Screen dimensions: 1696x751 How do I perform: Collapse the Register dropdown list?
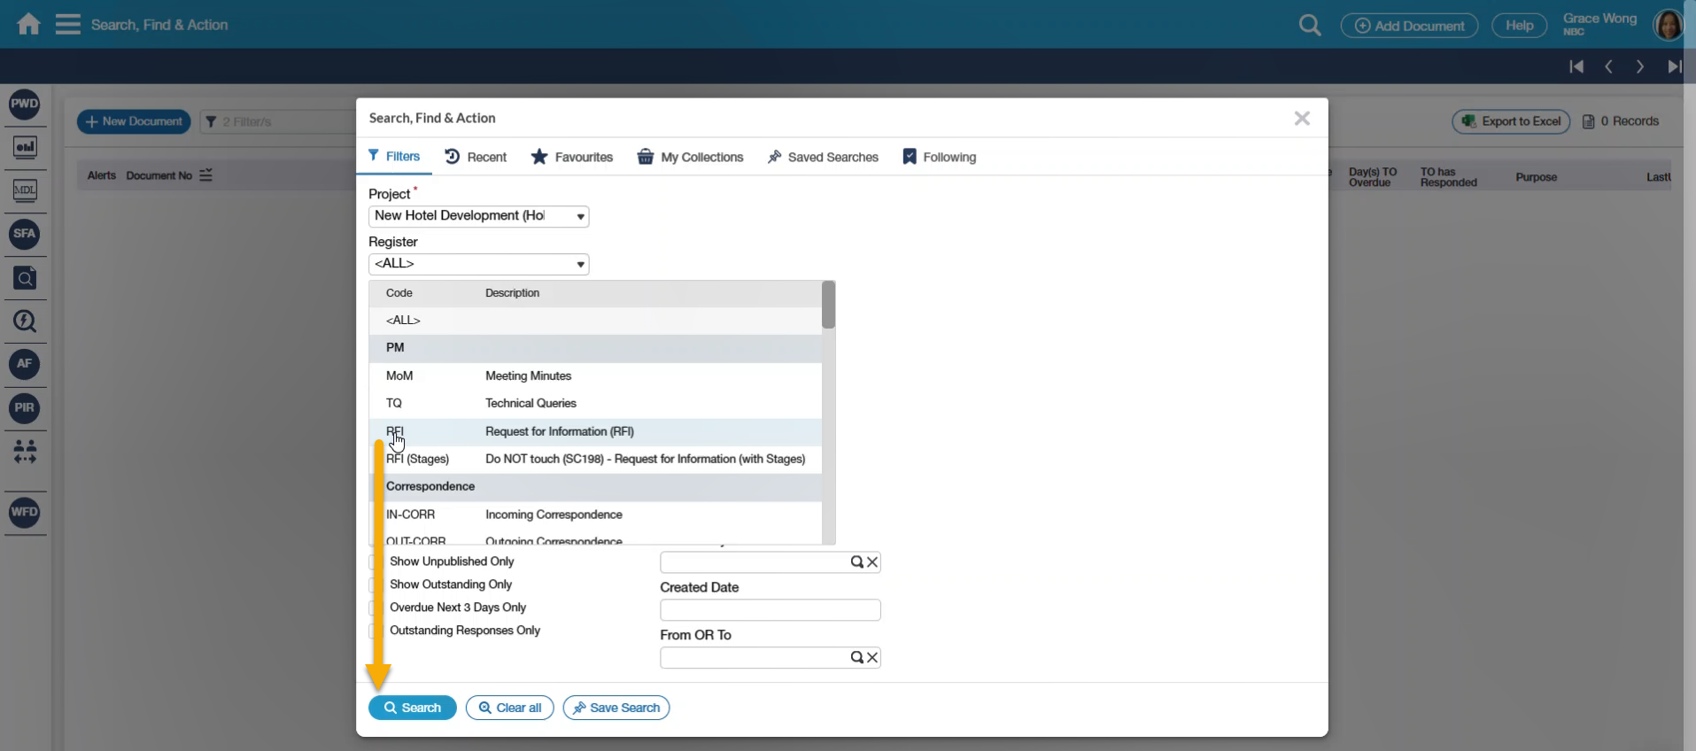(580, 264)
